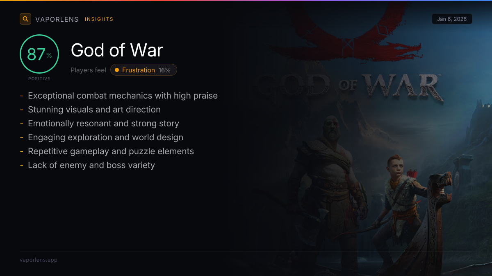Open the INSIGHTS label in header
Screen dimensions: 492x276
99,19
